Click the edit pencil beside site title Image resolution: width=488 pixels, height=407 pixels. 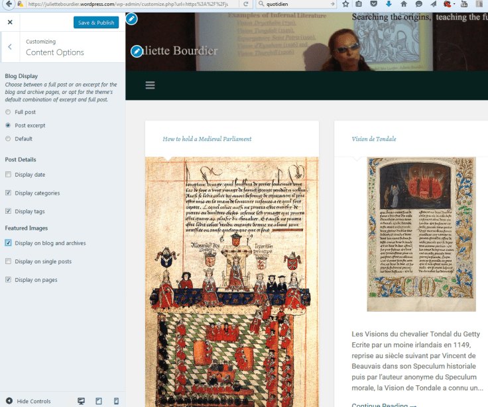pyautogui.click(x=137, y=51)
